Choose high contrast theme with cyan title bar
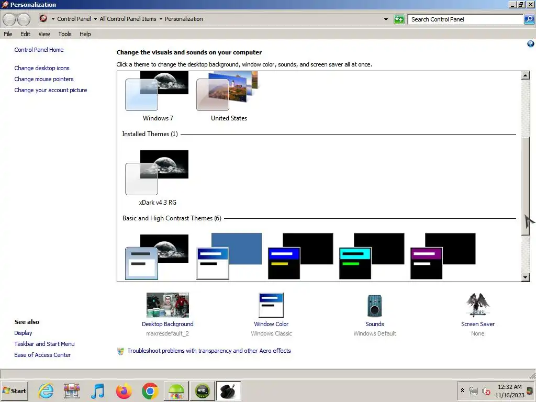The width and height of the screenshot is (536, 402). pyautogui.click(x=372, y=256)
